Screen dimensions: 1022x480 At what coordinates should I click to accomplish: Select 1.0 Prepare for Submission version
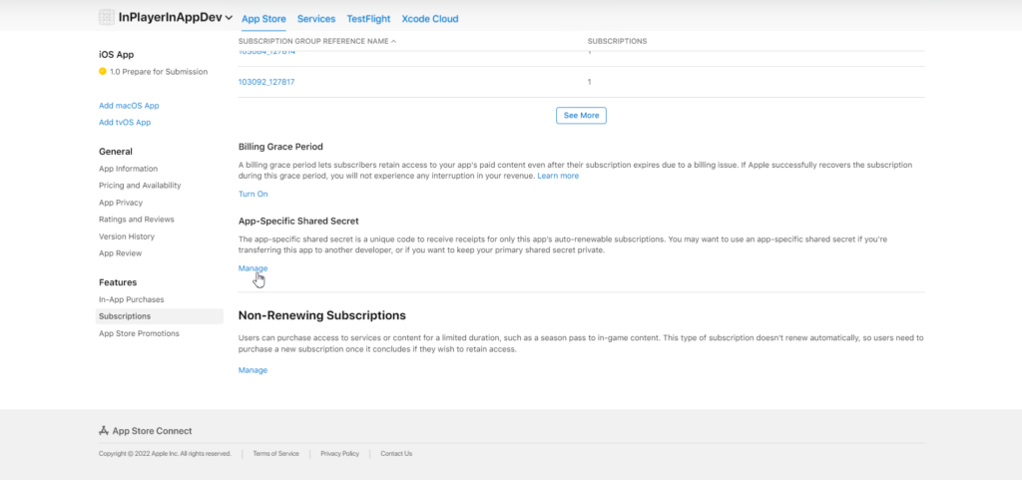pyautogui.click(x=159, y=72)
